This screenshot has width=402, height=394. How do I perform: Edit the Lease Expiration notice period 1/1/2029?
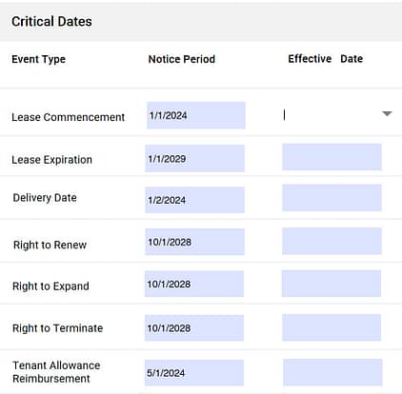click(x=194, y=158)
